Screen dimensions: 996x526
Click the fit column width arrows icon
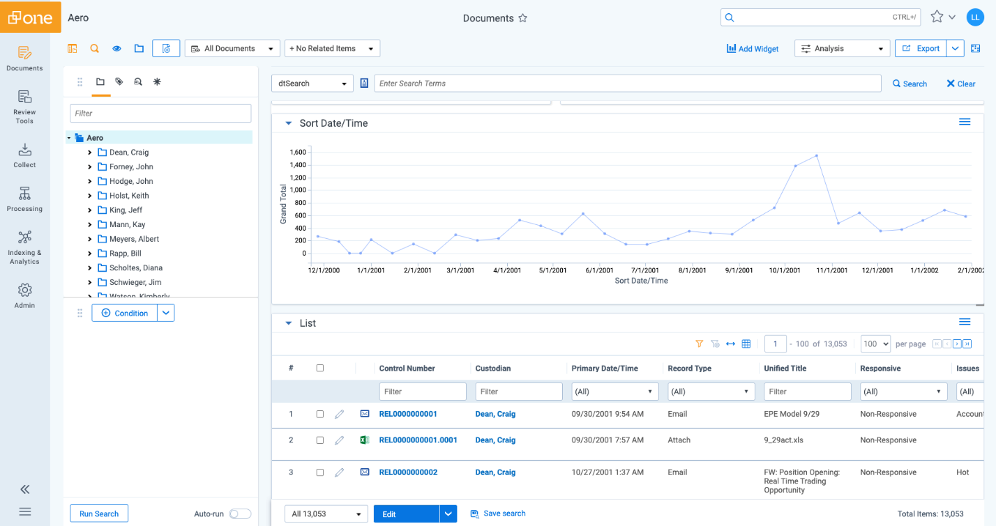click(x=730, y=343)
